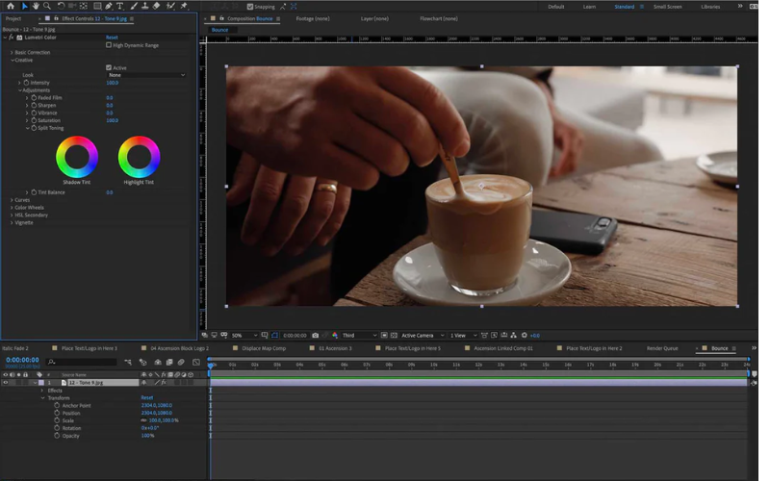Screen dimensions: 770x481
Task: Select the Zoom magnifier tool
Action: 47,6
